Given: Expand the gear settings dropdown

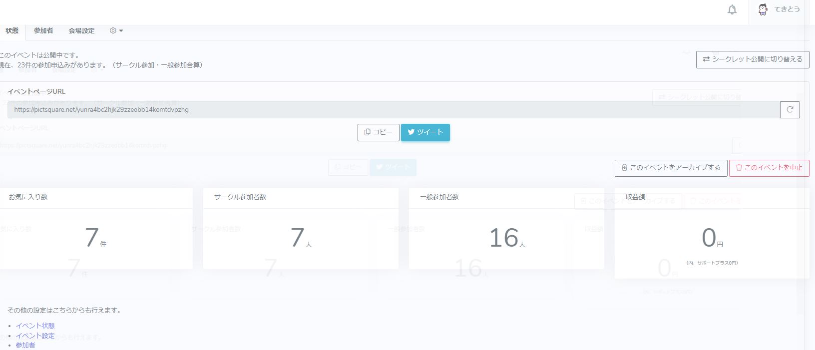Looking at the screenshot, I should pyautogui.click(x=116, y=31).
